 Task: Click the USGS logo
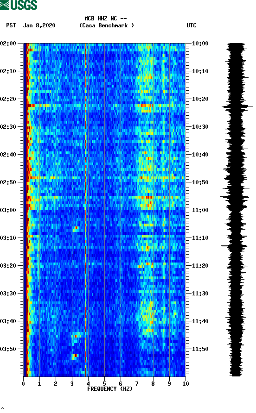19,5
